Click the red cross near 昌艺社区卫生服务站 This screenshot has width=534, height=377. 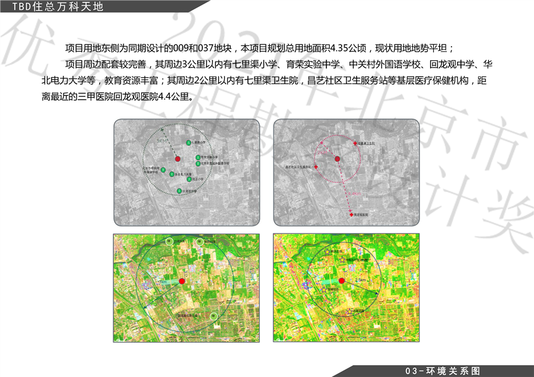[314, 168]
